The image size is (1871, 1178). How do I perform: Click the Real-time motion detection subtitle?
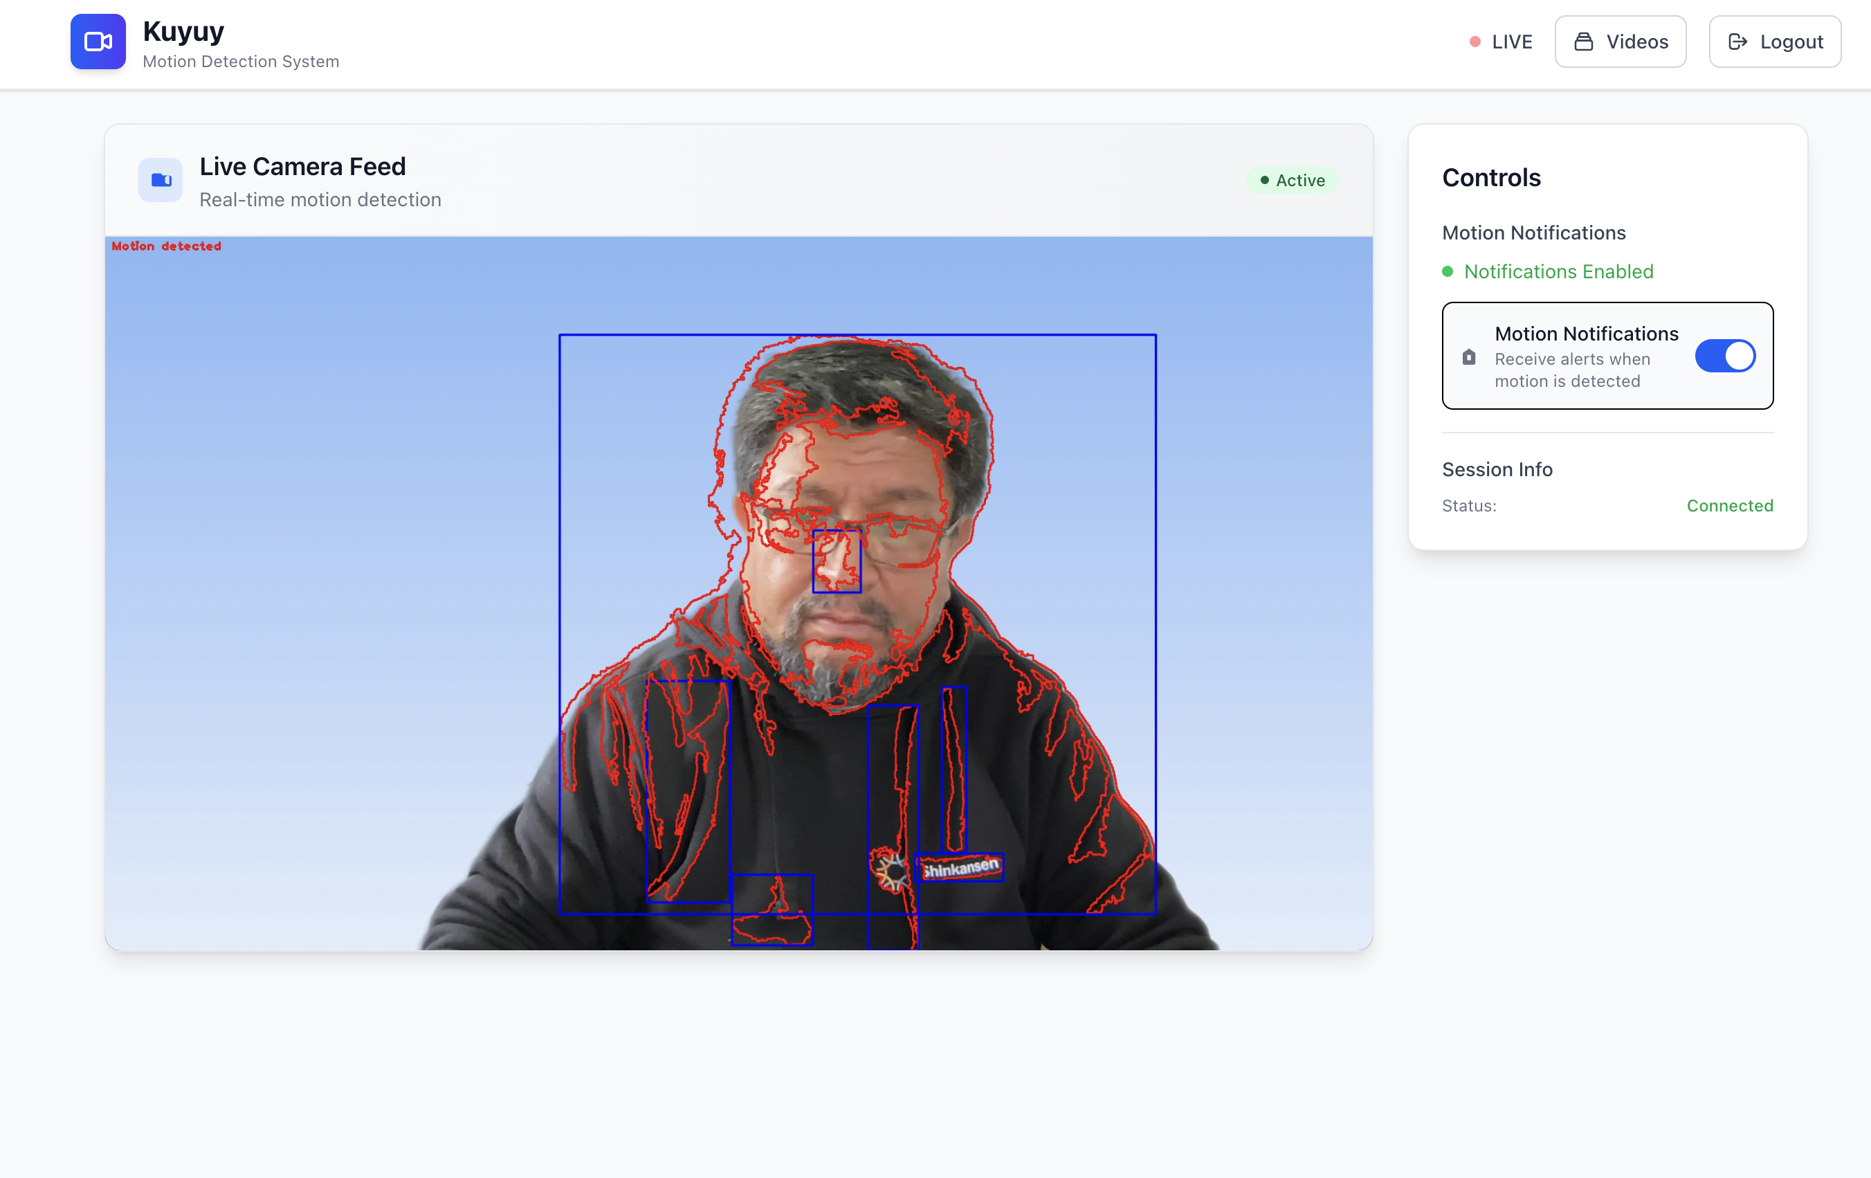tap(320, 200)
